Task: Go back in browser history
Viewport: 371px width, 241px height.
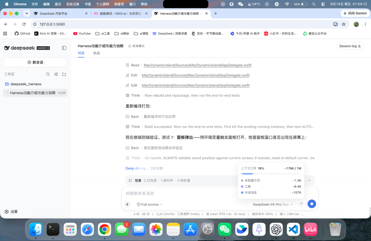Action: click(6, 24)
